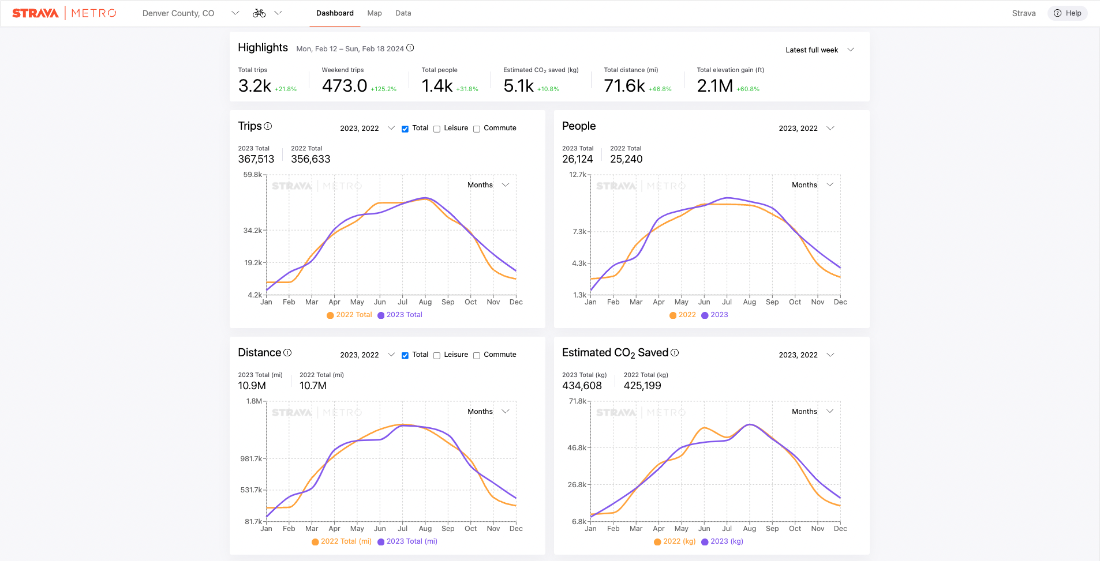Screen dimensions: 1100x561
Task: Open the Denver County, CO region dropdown
Action: pyautogui.click(x=190, y=13)
